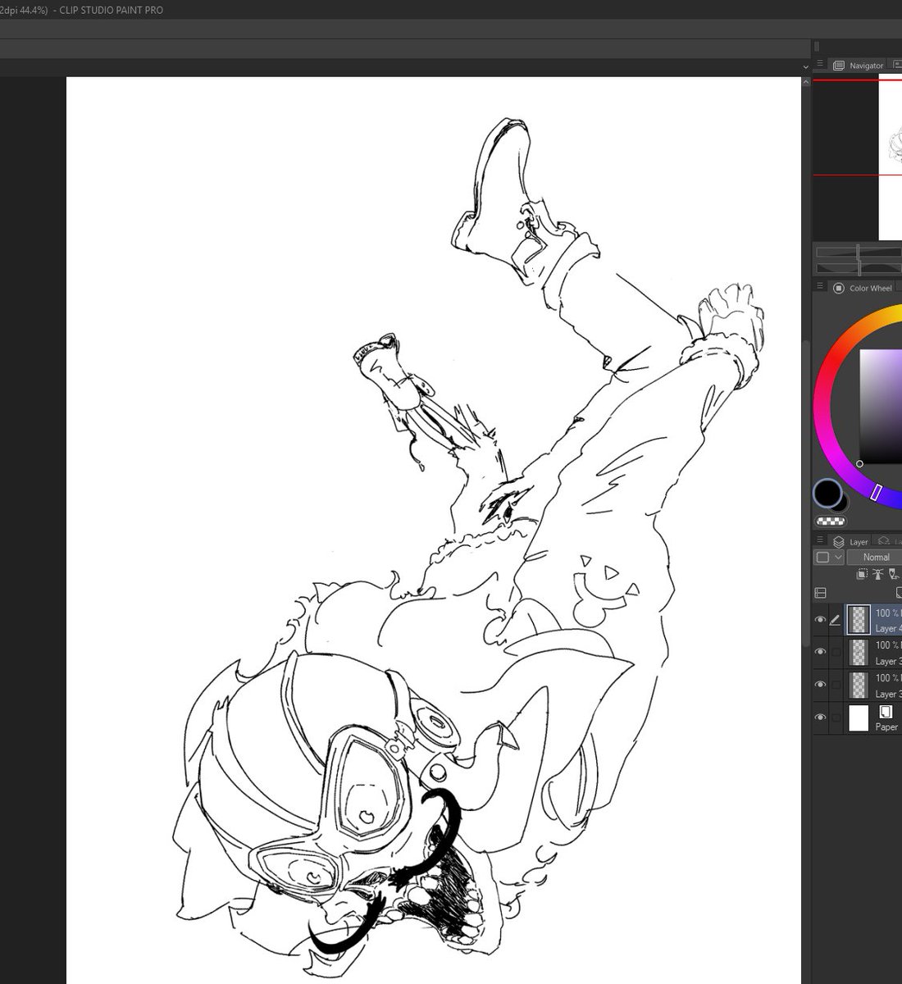The height and width of the screenshot is (984, 902).
Task: Set as Reference Layer lighthouse icon
Action: coord(878,576)
